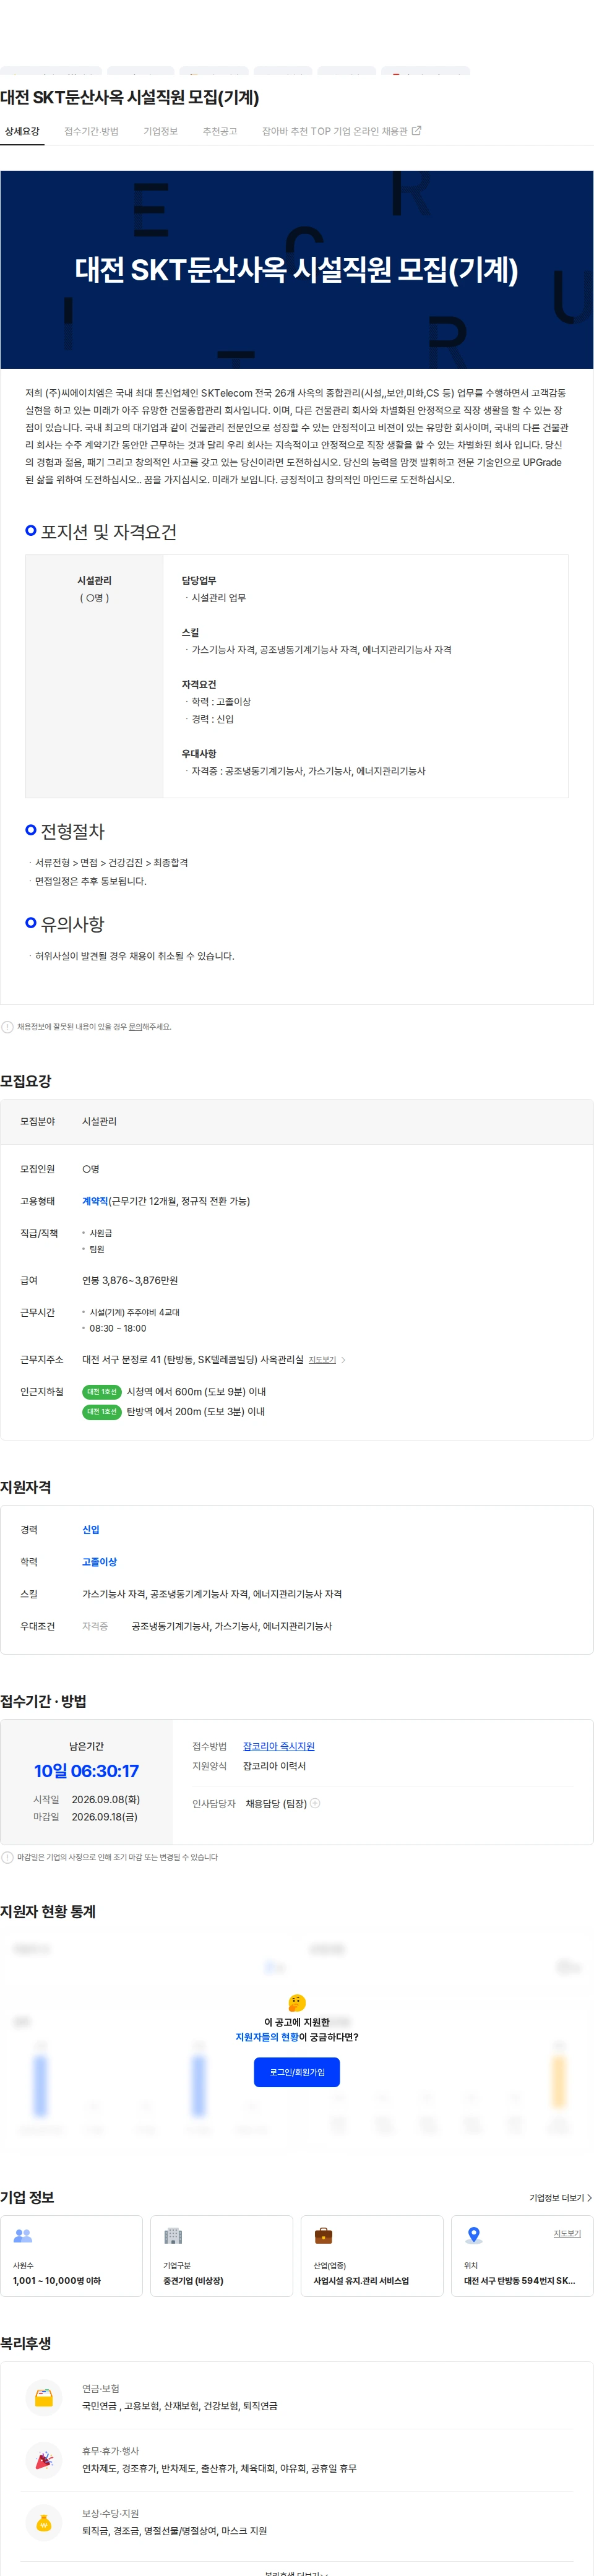594x2576 pixels.
Task: Click the 연금·보험 benefits icon
Action: [x=44, y=2397]
